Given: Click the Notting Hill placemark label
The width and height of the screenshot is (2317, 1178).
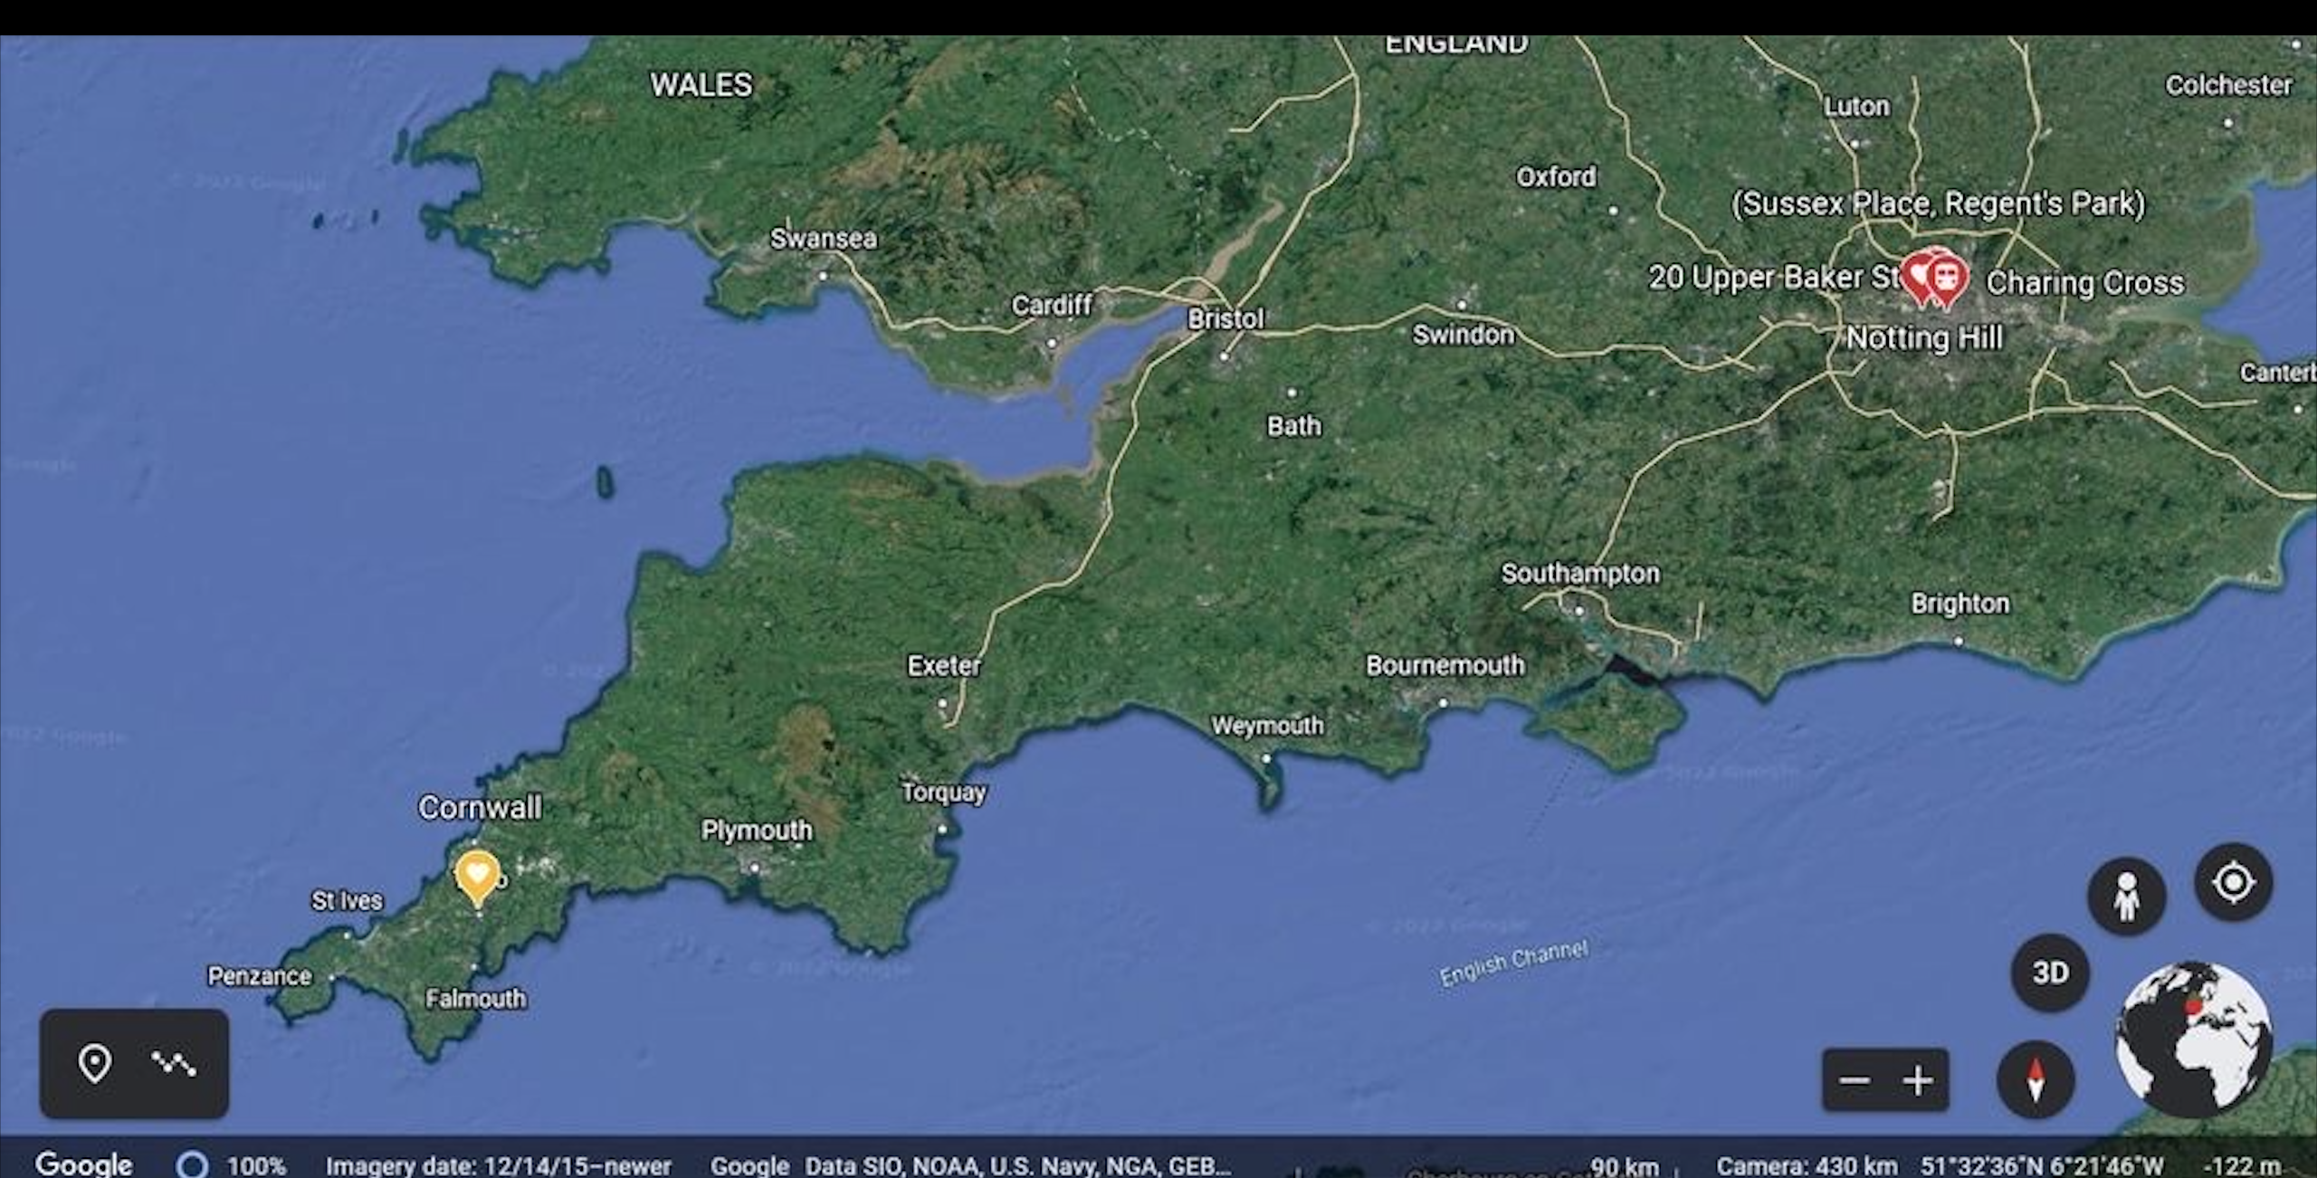Looking at the screenshot, I should 1924,338.
